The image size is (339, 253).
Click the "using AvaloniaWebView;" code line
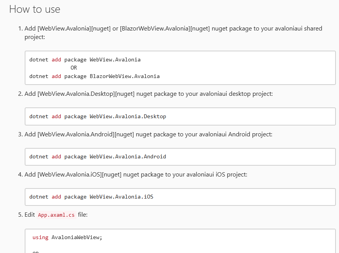(67, 237)
